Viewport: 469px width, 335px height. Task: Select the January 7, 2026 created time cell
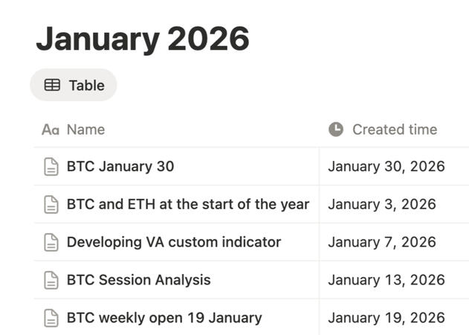pos(381,243)
